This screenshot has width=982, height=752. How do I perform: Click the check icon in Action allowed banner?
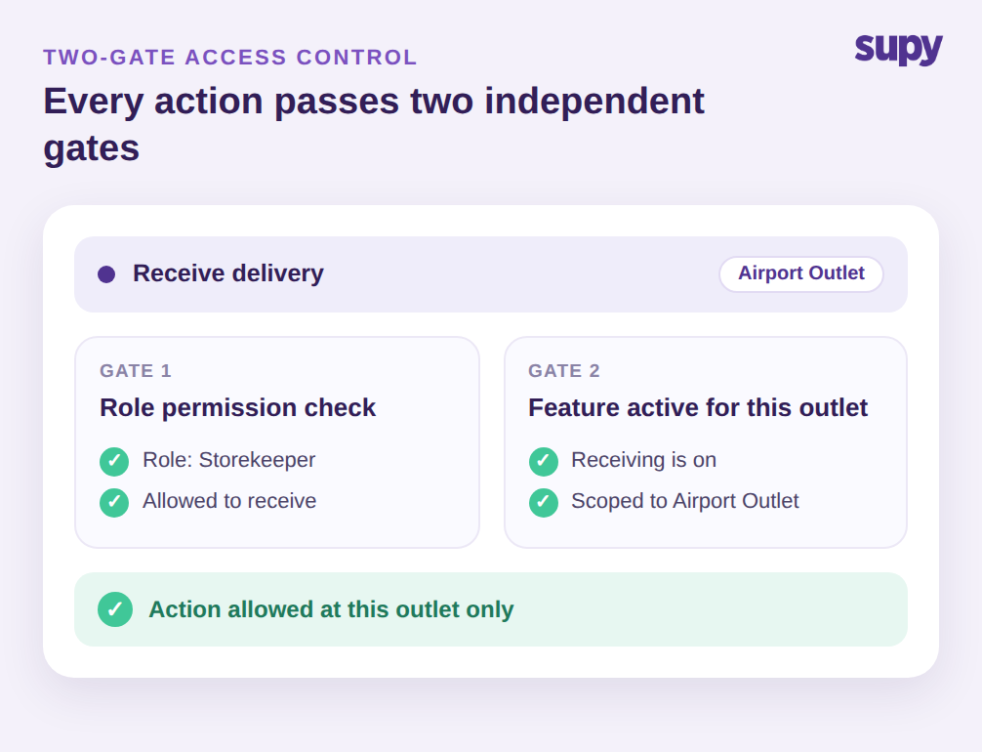[115, 609]
